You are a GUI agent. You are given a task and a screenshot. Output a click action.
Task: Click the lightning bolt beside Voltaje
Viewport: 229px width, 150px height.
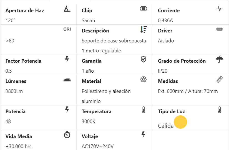click(x=143, y=134)
